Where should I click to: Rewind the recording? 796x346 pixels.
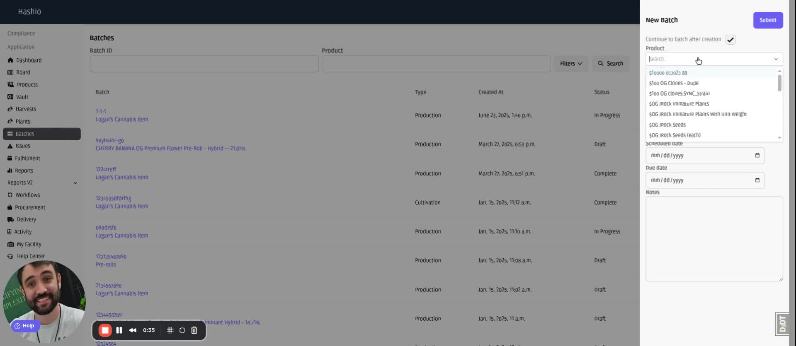pos(133,330)
